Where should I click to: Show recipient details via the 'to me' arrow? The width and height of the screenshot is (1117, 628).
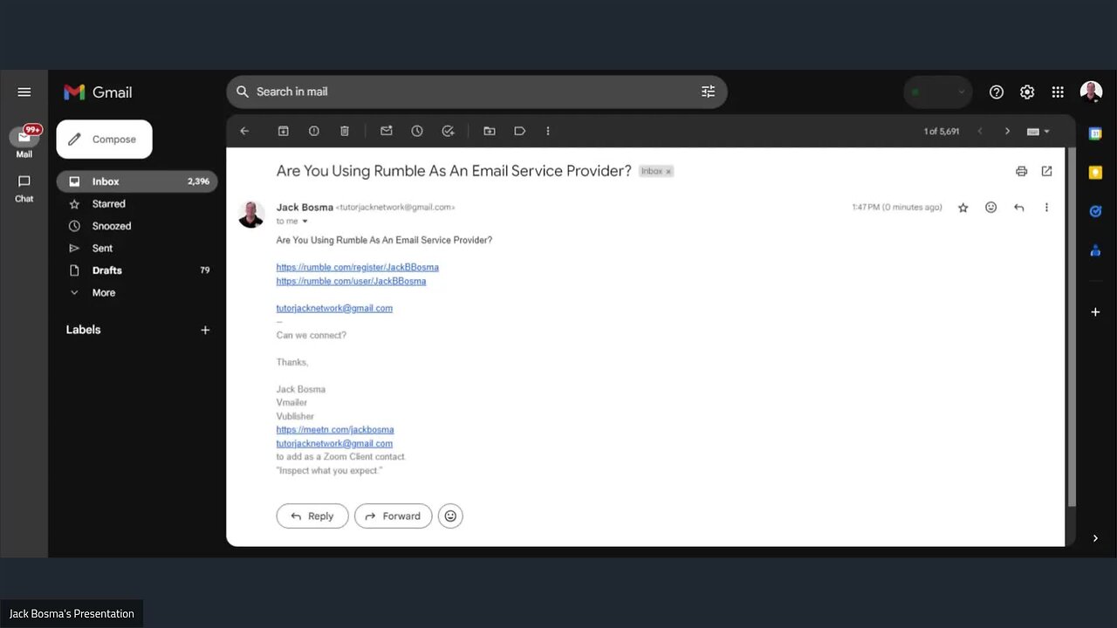click(304, 221)
